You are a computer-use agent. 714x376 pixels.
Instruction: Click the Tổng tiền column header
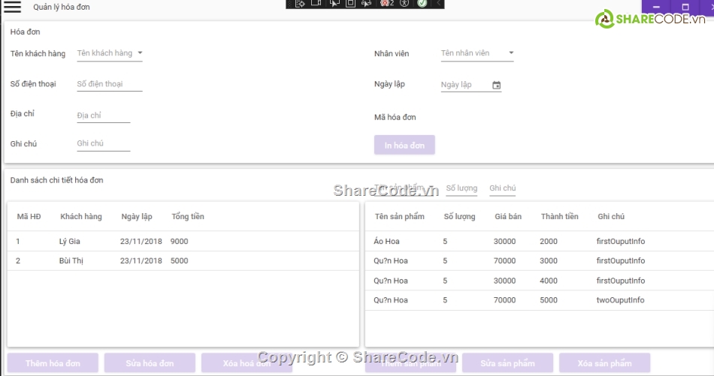[x=187, y=217]
